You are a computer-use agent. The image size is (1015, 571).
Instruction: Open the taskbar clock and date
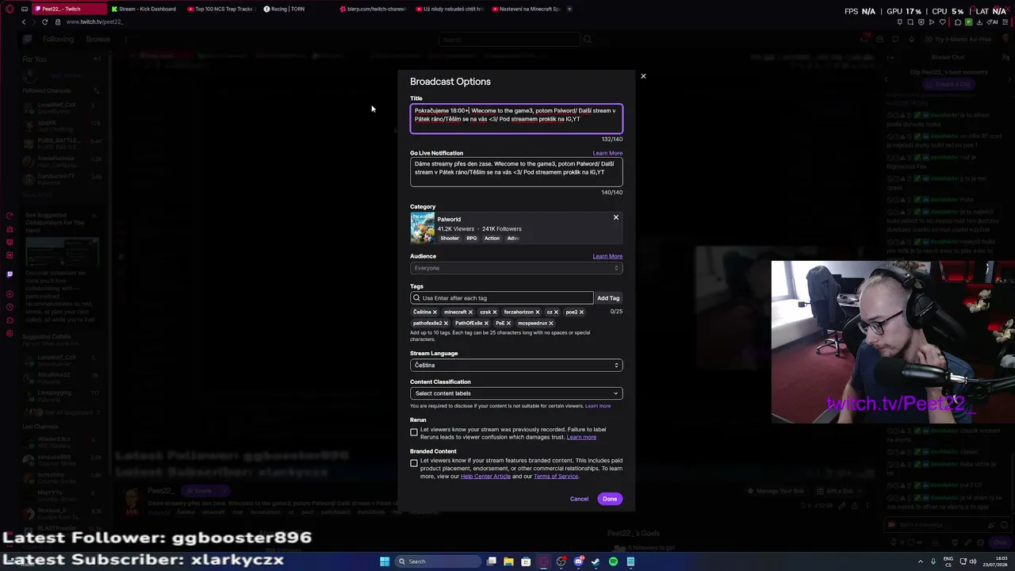point(994,561)
